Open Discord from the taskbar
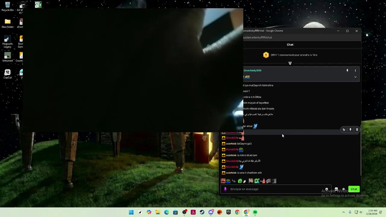Screen dimensions: 386x217 pos(211,212)
